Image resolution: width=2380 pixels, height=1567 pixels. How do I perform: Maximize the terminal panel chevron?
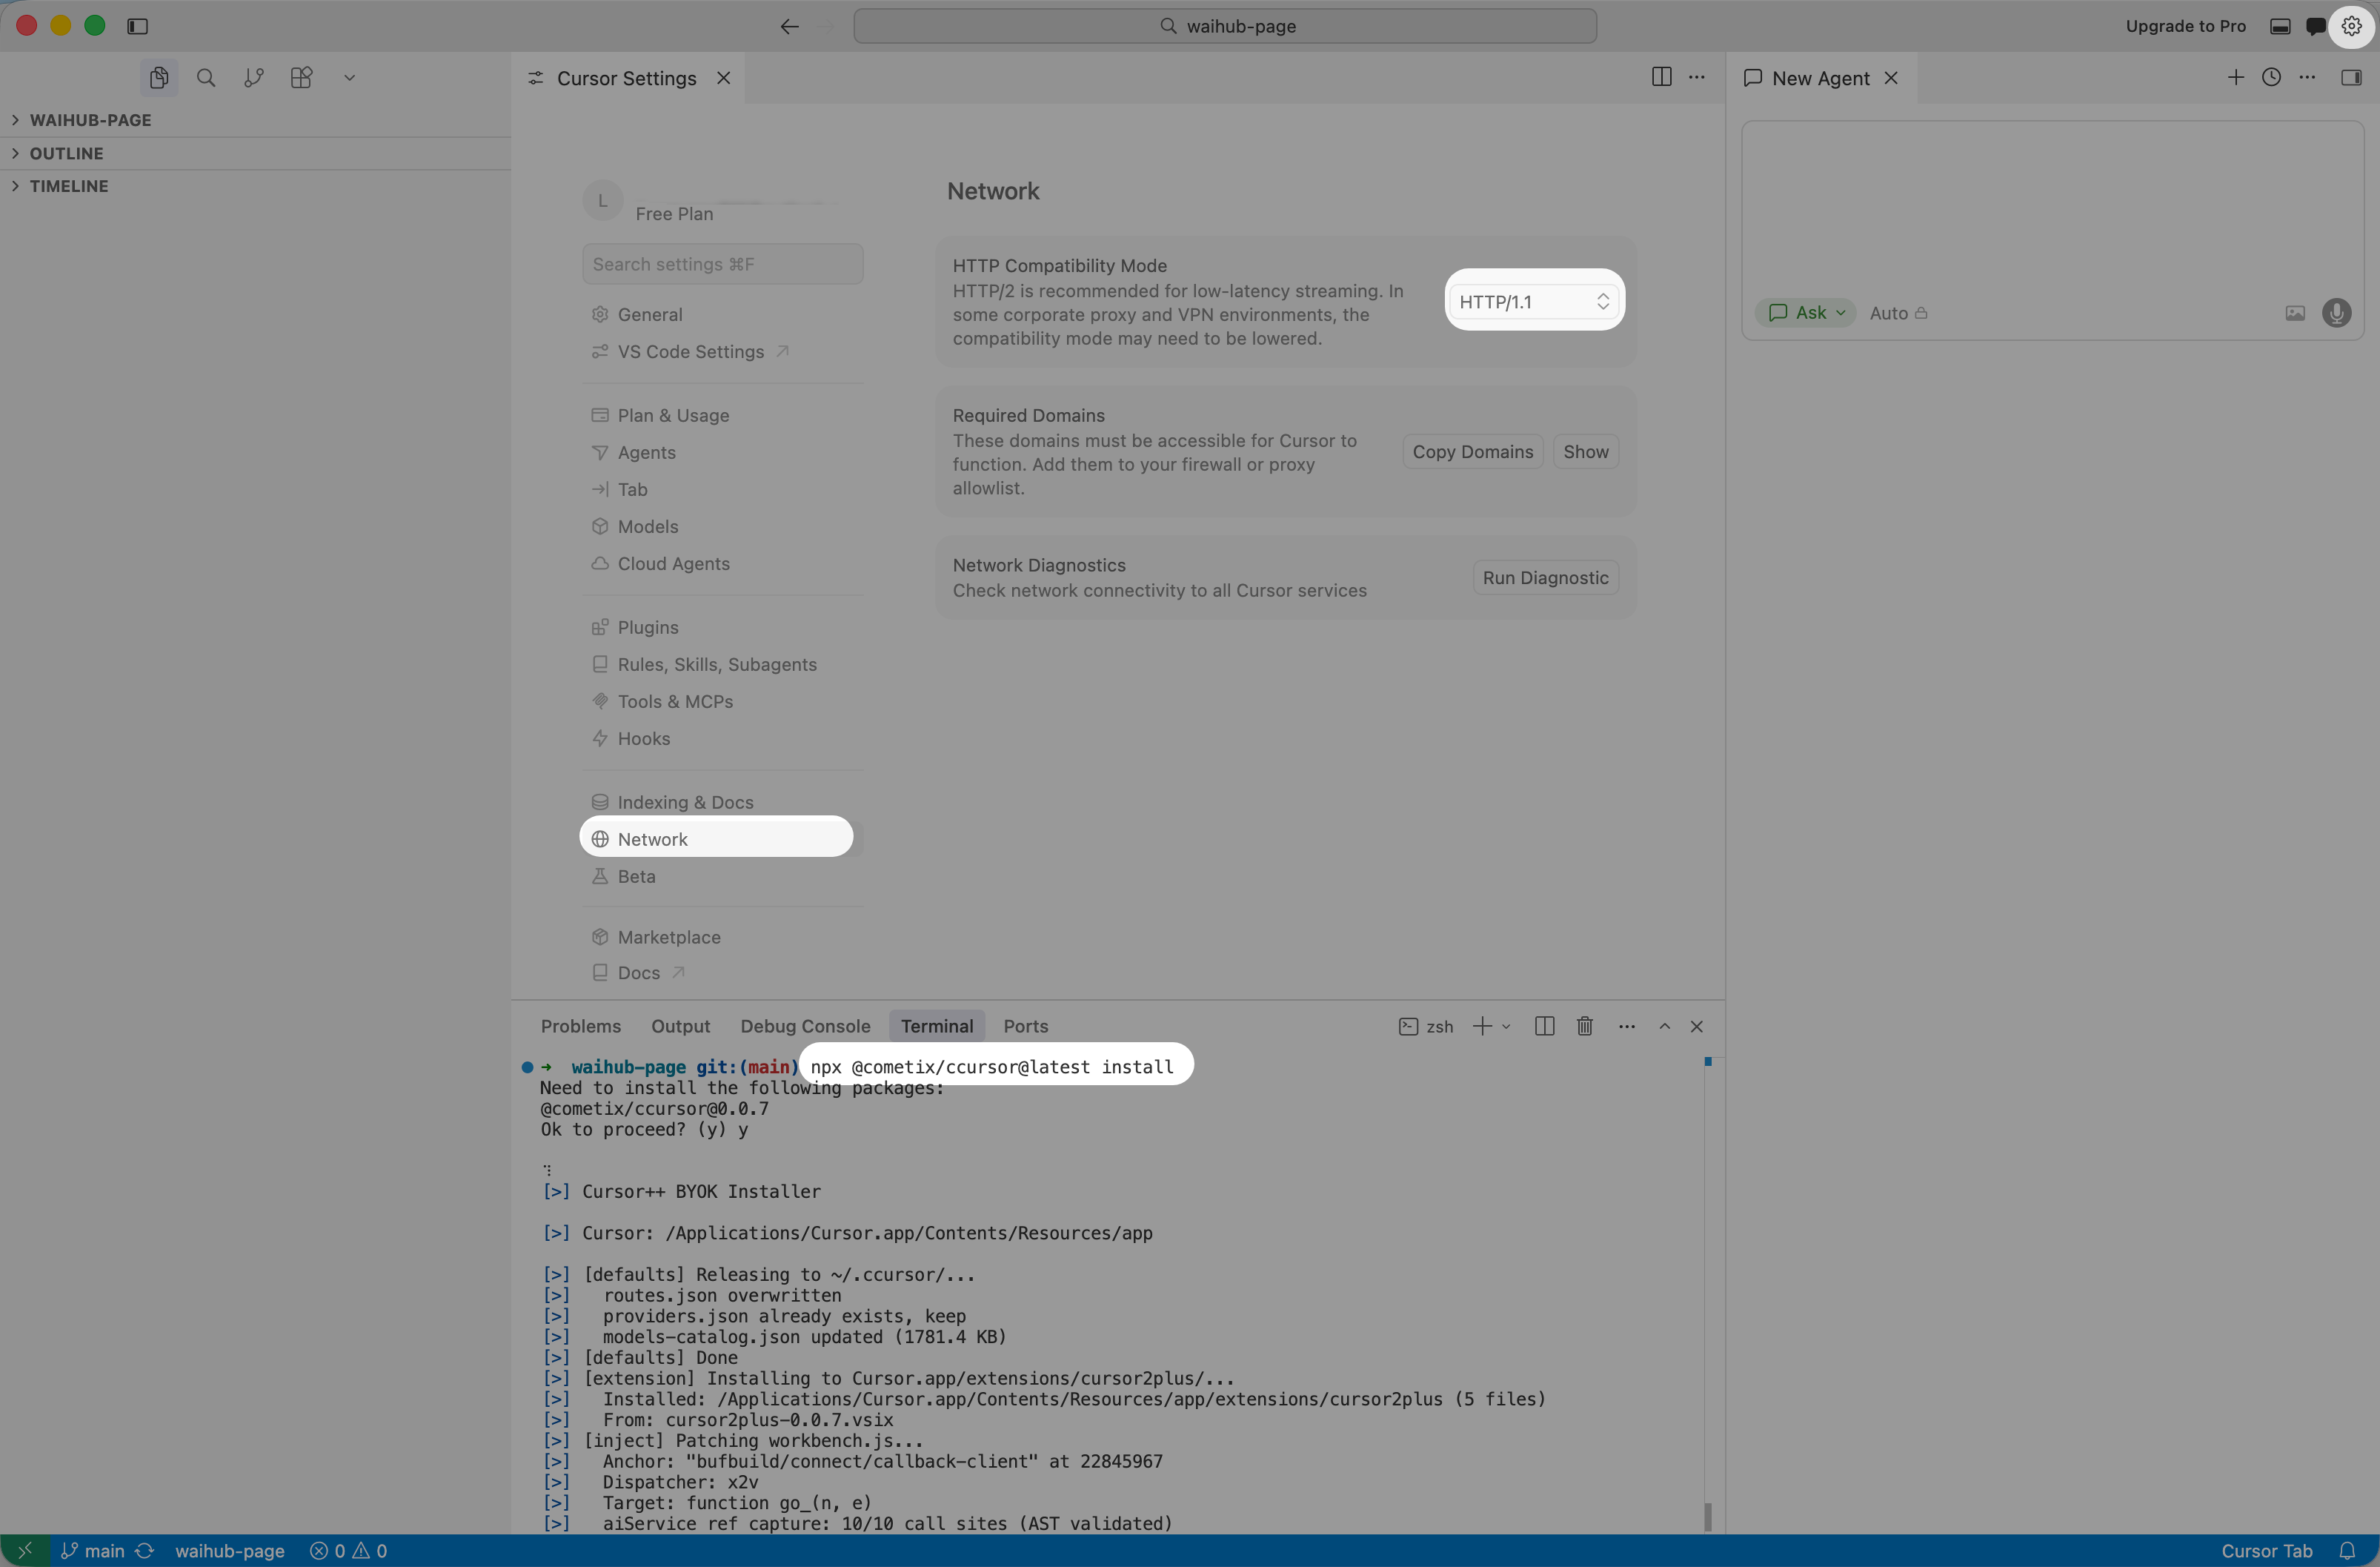[x=1665, y=1026]
